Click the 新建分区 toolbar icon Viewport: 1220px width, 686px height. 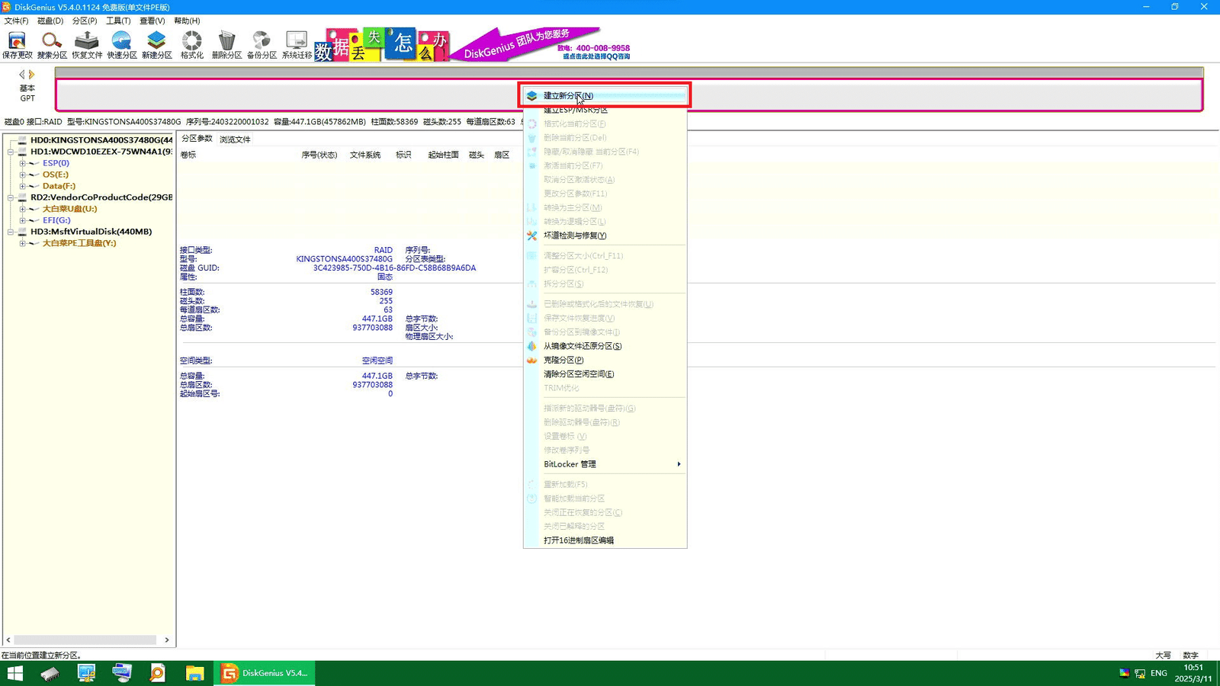click(157, 45)
